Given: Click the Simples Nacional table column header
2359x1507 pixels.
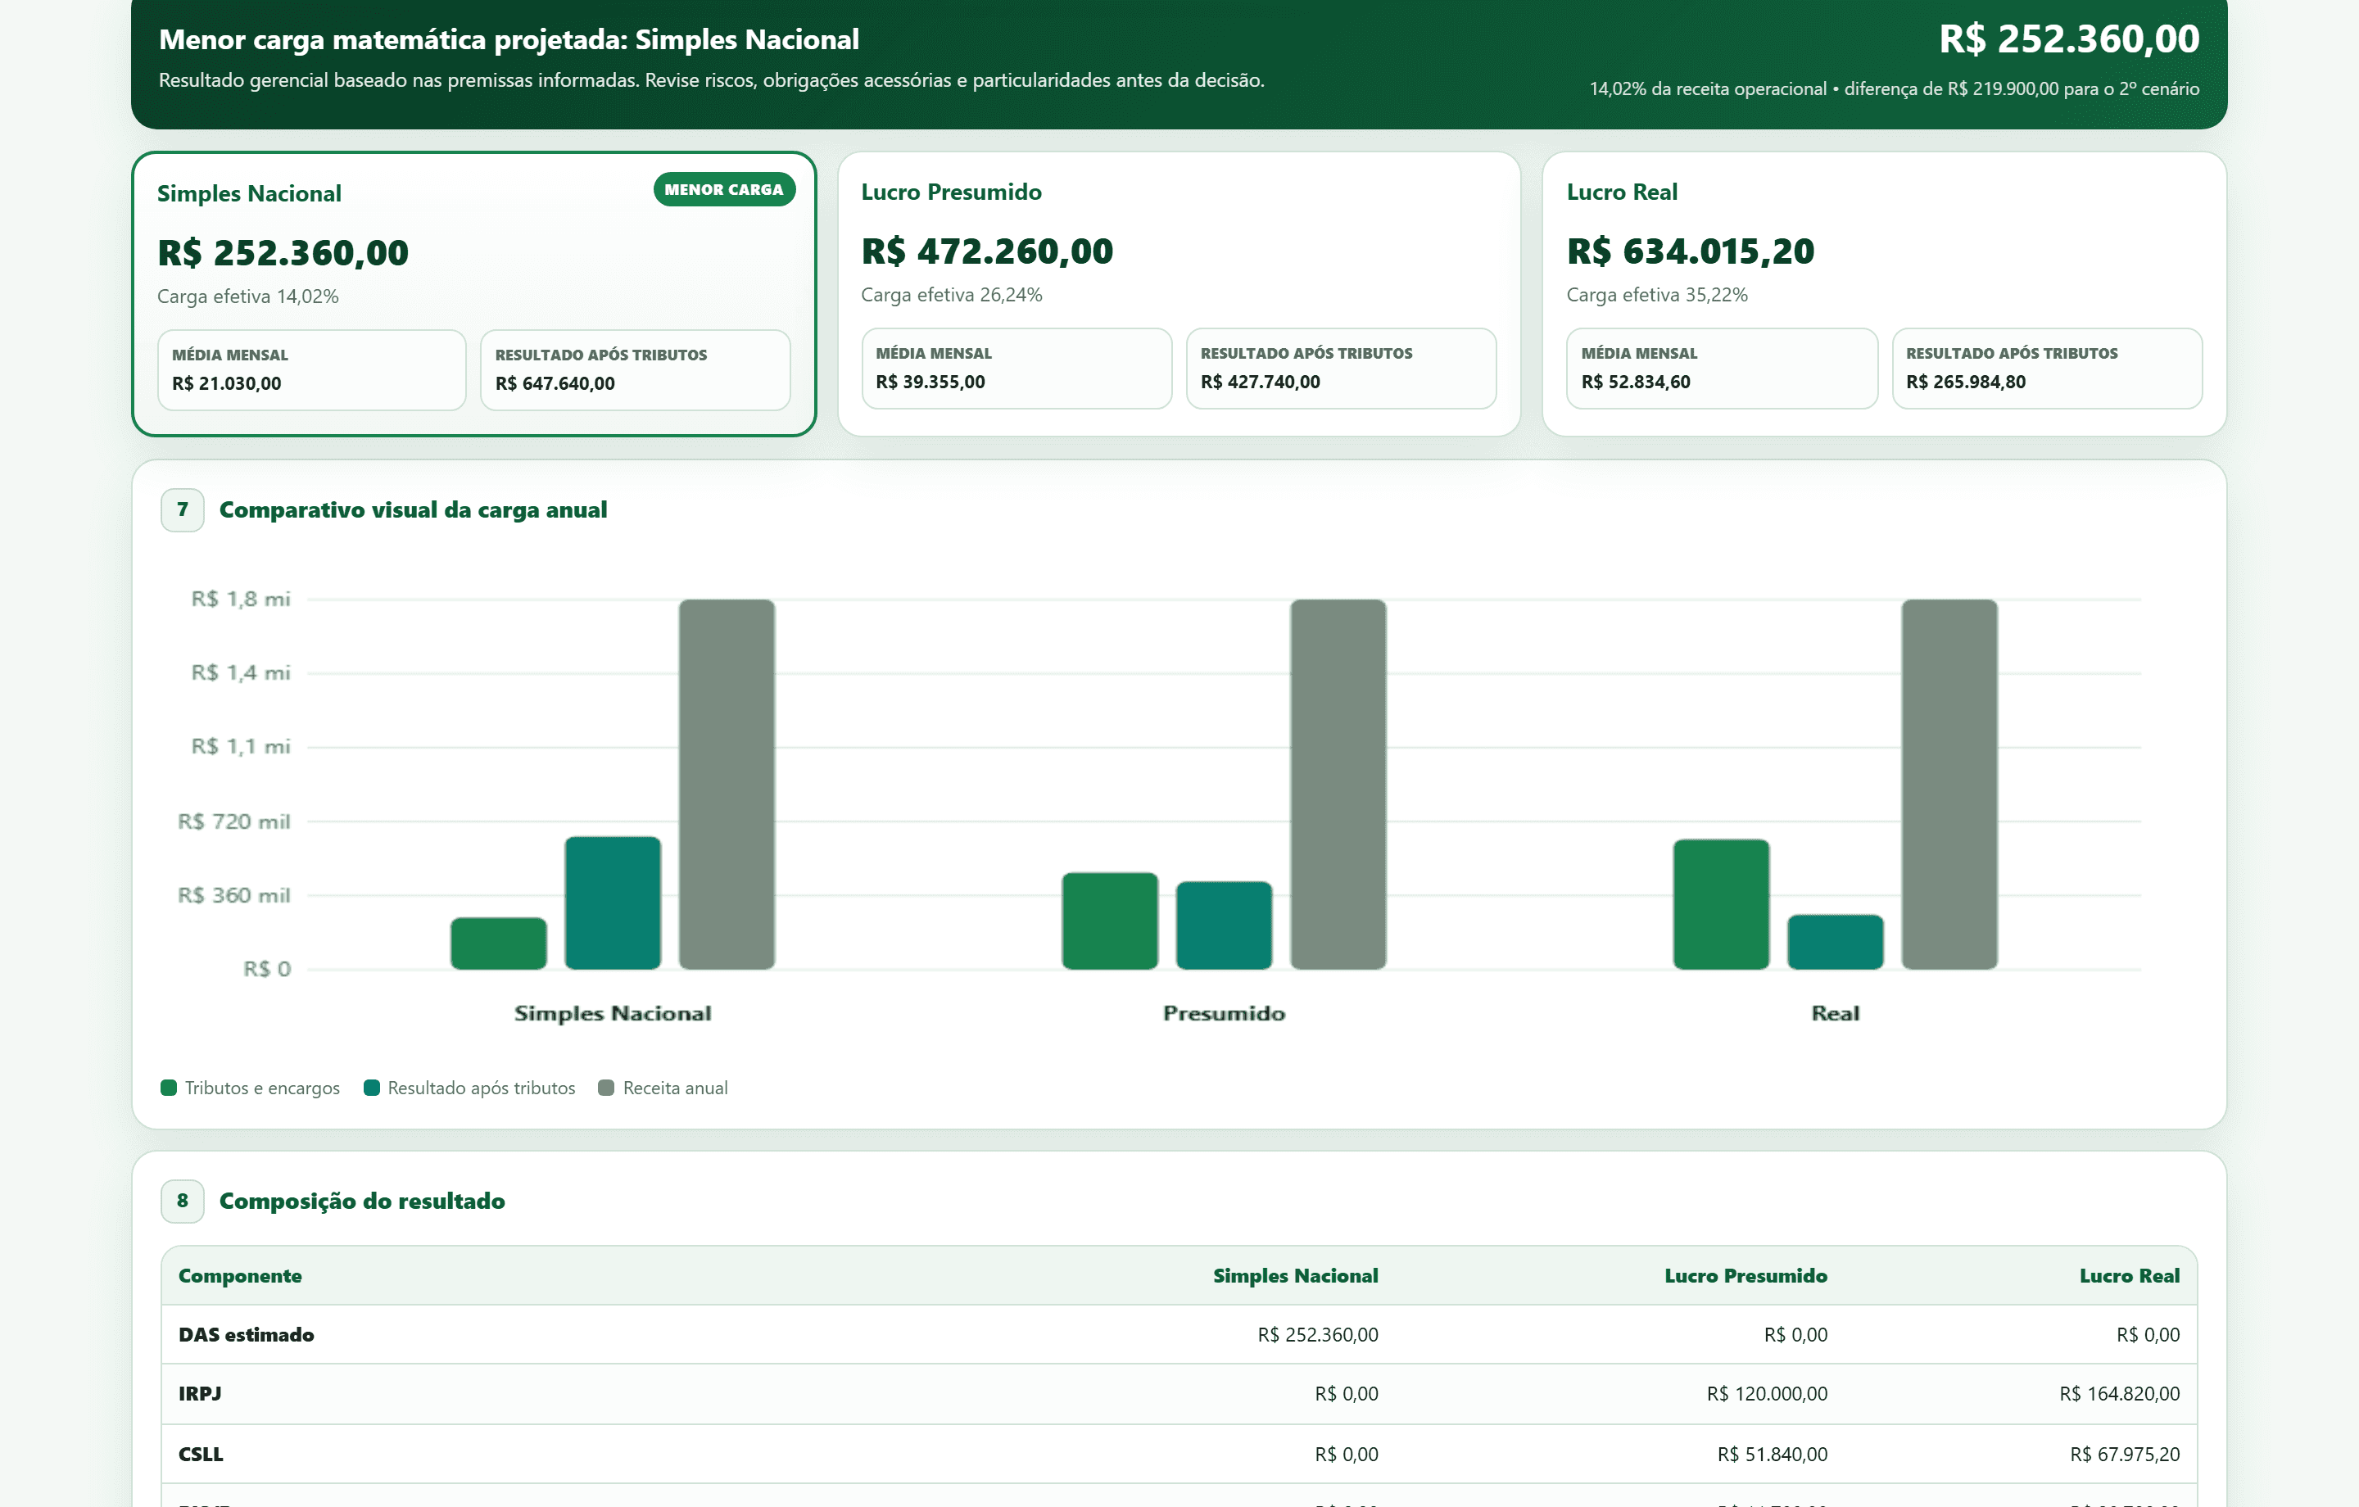Looking at the screenshot, I should pos(1295,1276).
